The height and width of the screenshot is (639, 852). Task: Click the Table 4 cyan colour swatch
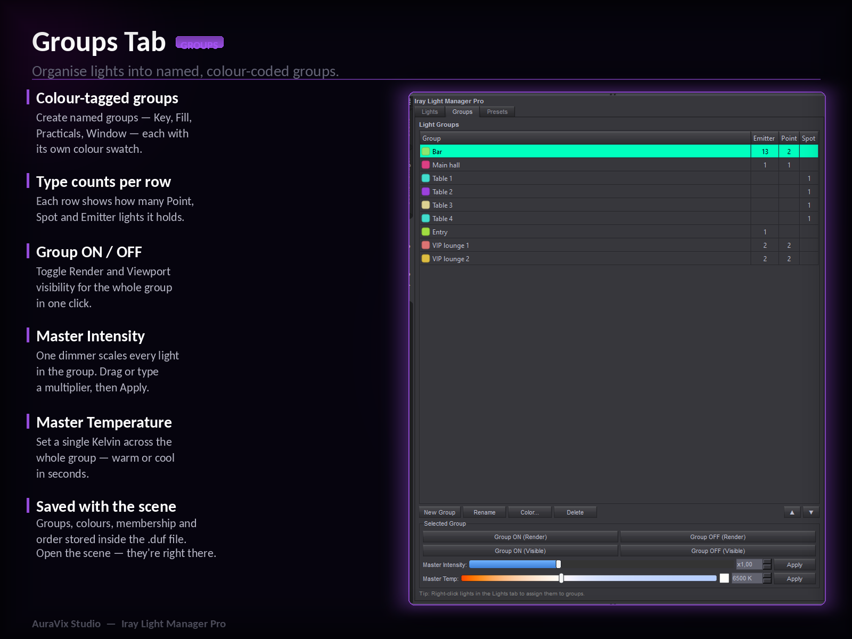425,218
